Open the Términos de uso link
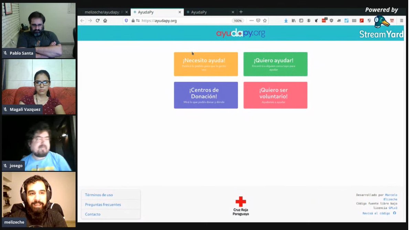Image resolution: width=413 pixels, height=230 pixels. click(x=99, y=195)
